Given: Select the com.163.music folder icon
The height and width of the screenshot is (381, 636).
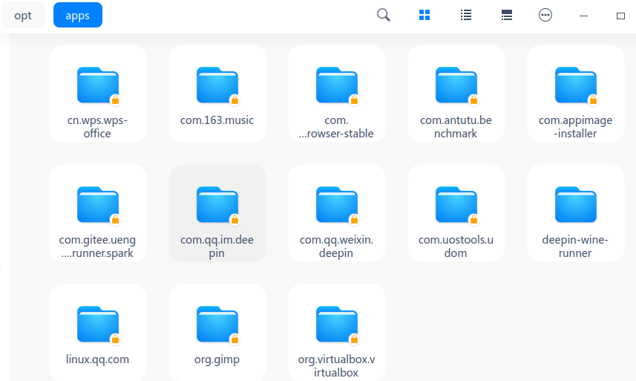Looking at the screenshot, I should click(x=217, y=85).
